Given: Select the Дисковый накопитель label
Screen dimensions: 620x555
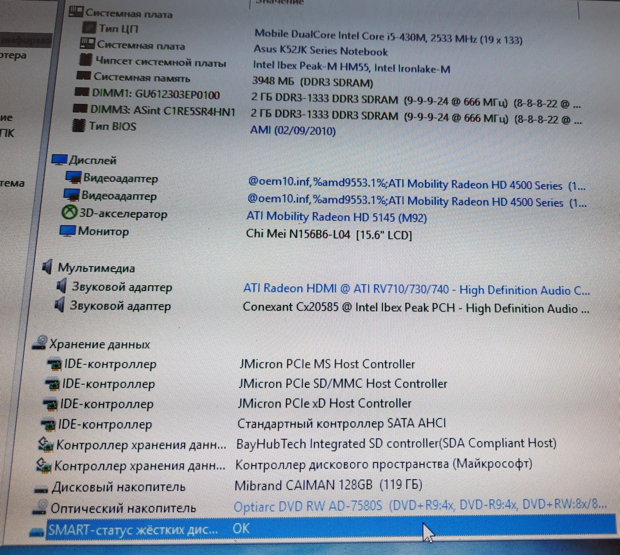Looking at the screenshot, I should [119, 487].
